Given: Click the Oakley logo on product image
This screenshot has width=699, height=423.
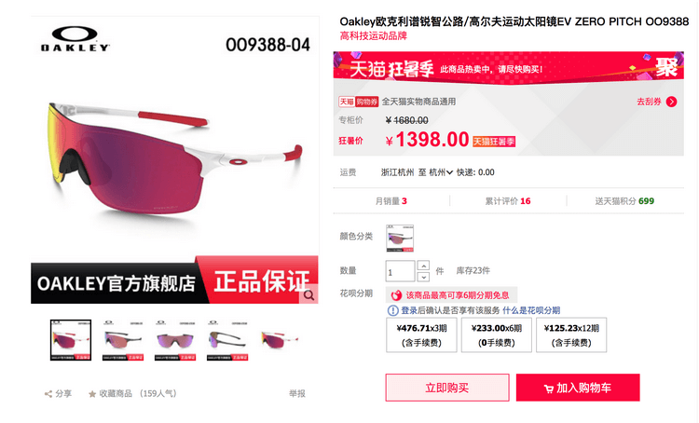Looking at the screenshot, I should point(75,39).
